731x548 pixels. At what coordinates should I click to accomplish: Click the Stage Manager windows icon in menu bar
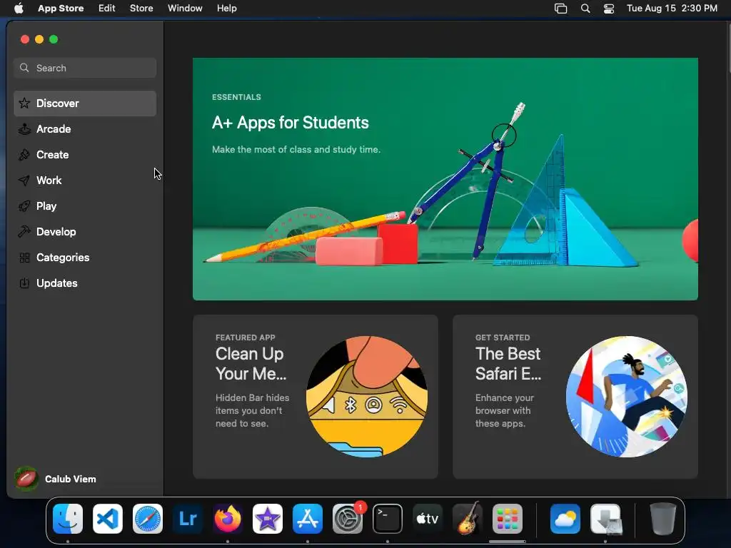(561, 9)
